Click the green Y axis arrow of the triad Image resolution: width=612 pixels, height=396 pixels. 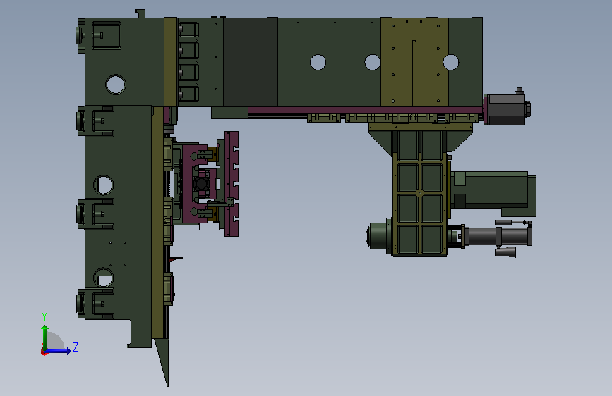tap(45, 337)
